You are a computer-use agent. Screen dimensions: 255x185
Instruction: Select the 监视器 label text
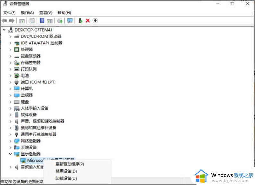coord(27,95)
